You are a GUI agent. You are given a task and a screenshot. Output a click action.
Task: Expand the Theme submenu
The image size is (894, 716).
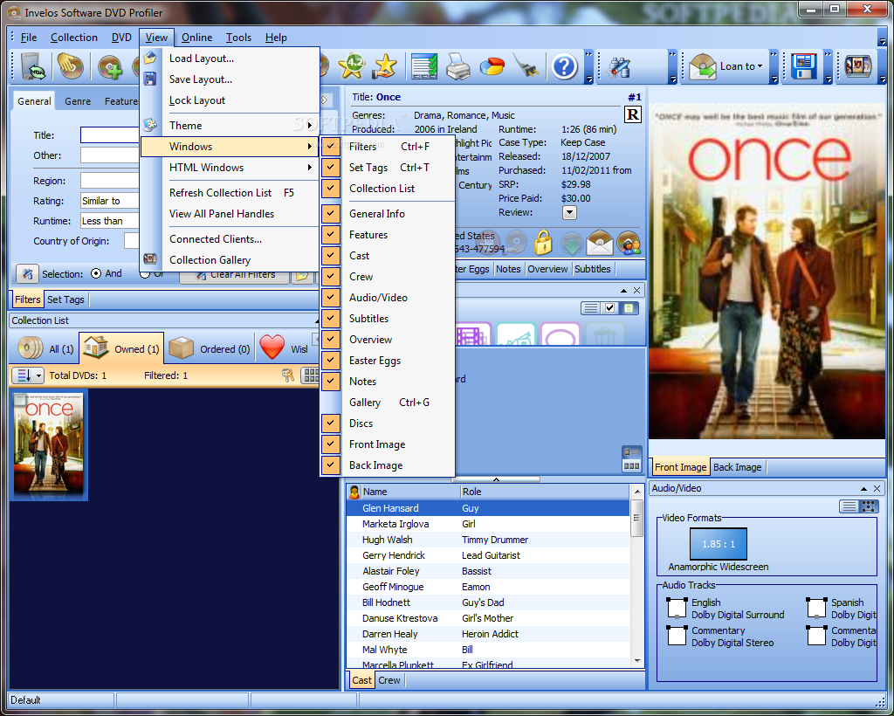point(230,126)
